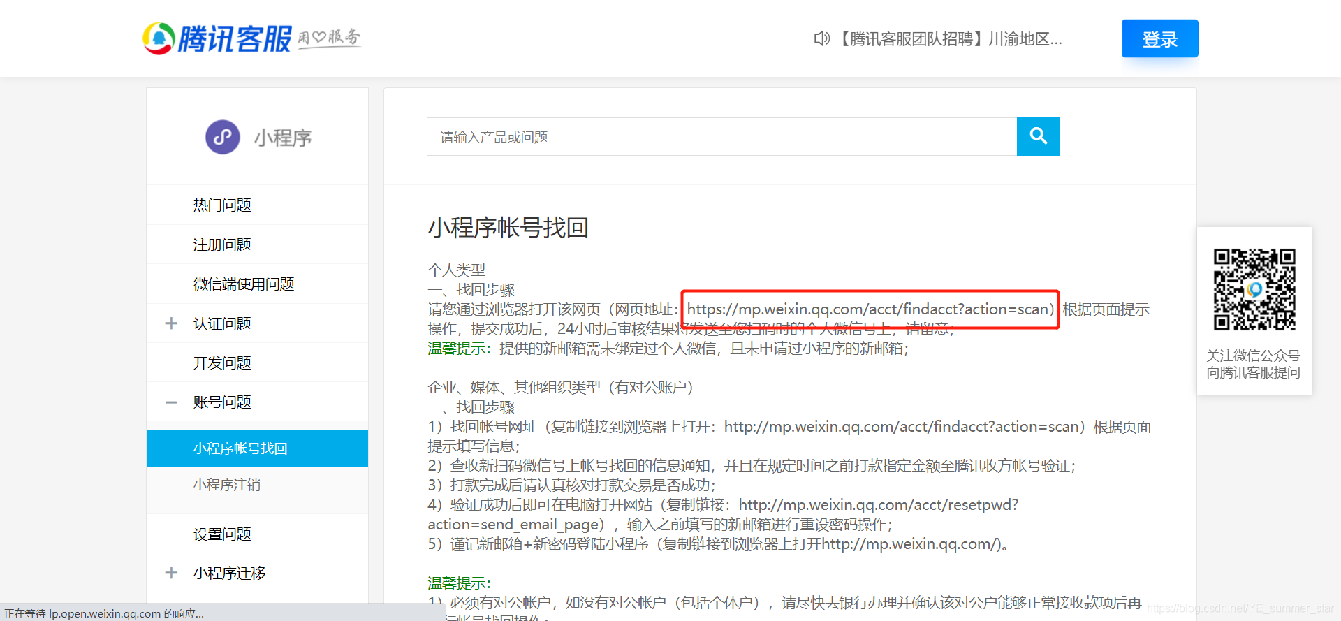Click the speaker announcement icon
1341x621 pixels.
click(x=821, y=38)
